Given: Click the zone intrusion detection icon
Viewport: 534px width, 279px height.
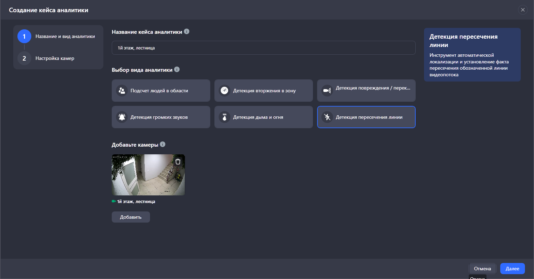Looking at the screenshot, I should tap(225, 91).
